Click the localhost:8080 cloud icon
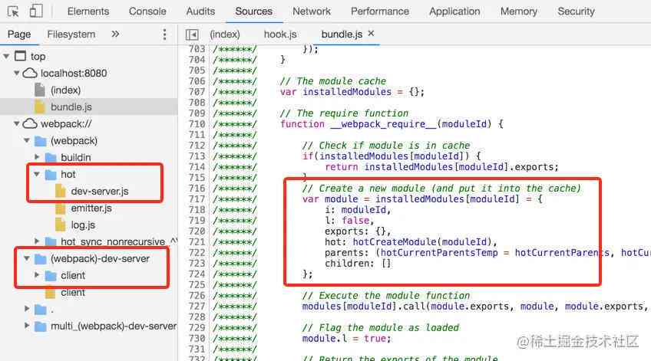This screenshot has width=651, height=361. (x=30, y=74)
